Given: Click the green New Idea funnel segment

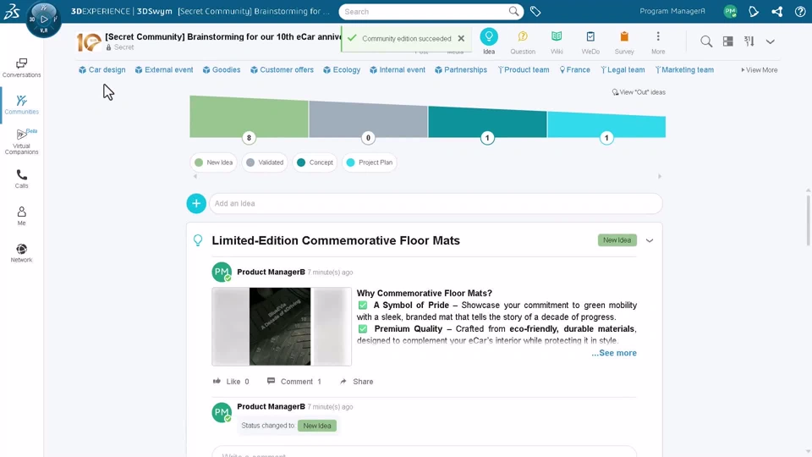Looking at the screenshot, I should 249,117.
